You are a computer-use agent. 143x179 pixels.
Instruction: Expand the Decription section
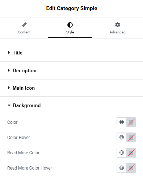pos(71,70)
